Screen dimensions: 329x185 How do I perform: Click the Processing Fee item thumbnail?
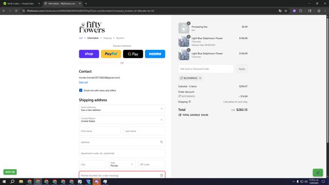click(184, 28)
